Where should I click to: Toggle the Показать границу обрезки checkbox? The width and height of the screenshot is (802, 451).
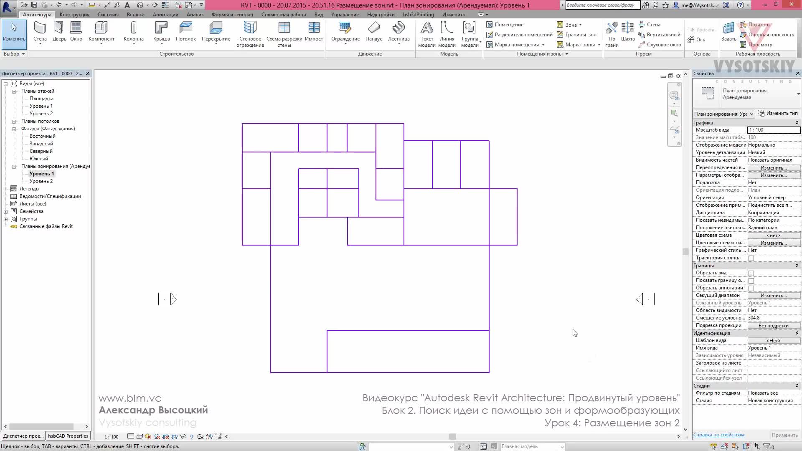pos(751,281)
